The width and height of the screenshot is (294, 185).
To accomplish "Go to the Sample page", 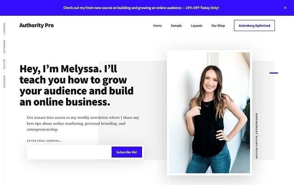I will point(176,26).
